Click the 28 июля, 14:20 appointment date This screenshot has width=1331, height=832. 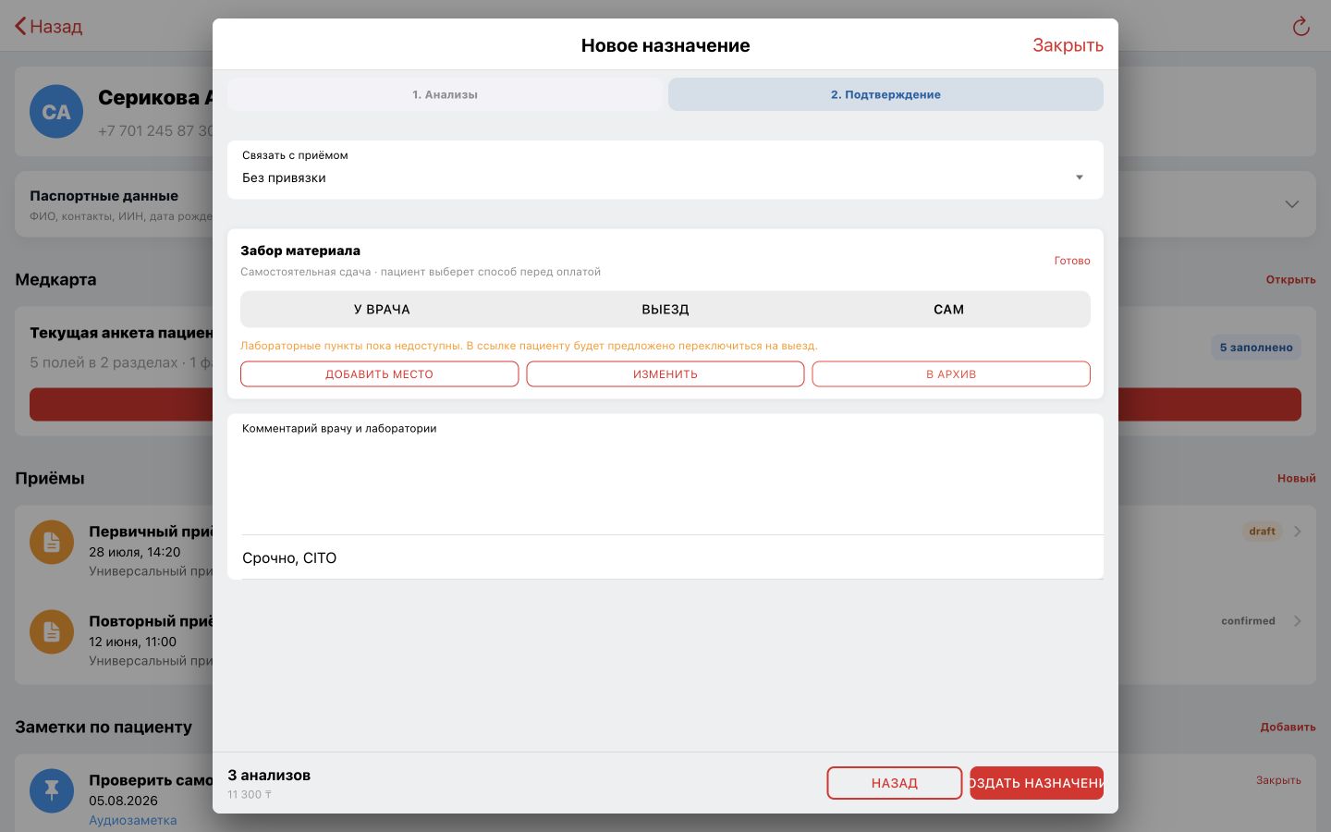point(134,552)
